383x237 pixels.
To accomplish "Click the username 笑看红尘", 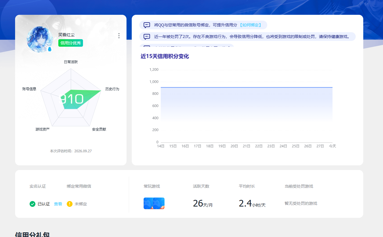I will click(x=67, y=35).
